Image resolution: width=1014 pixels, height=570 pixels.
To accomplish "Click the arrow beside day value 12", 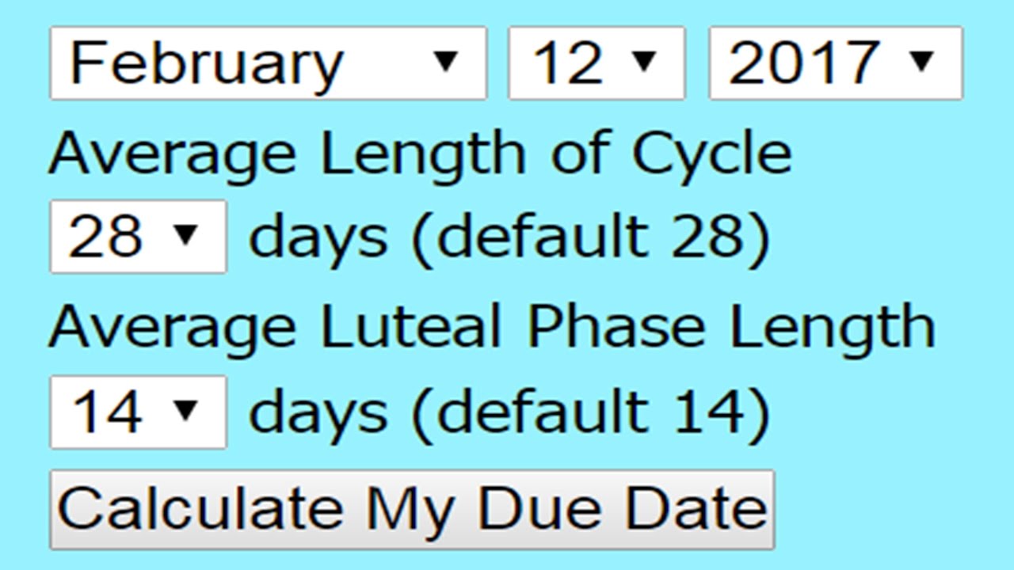I will [x=645, y=60].
